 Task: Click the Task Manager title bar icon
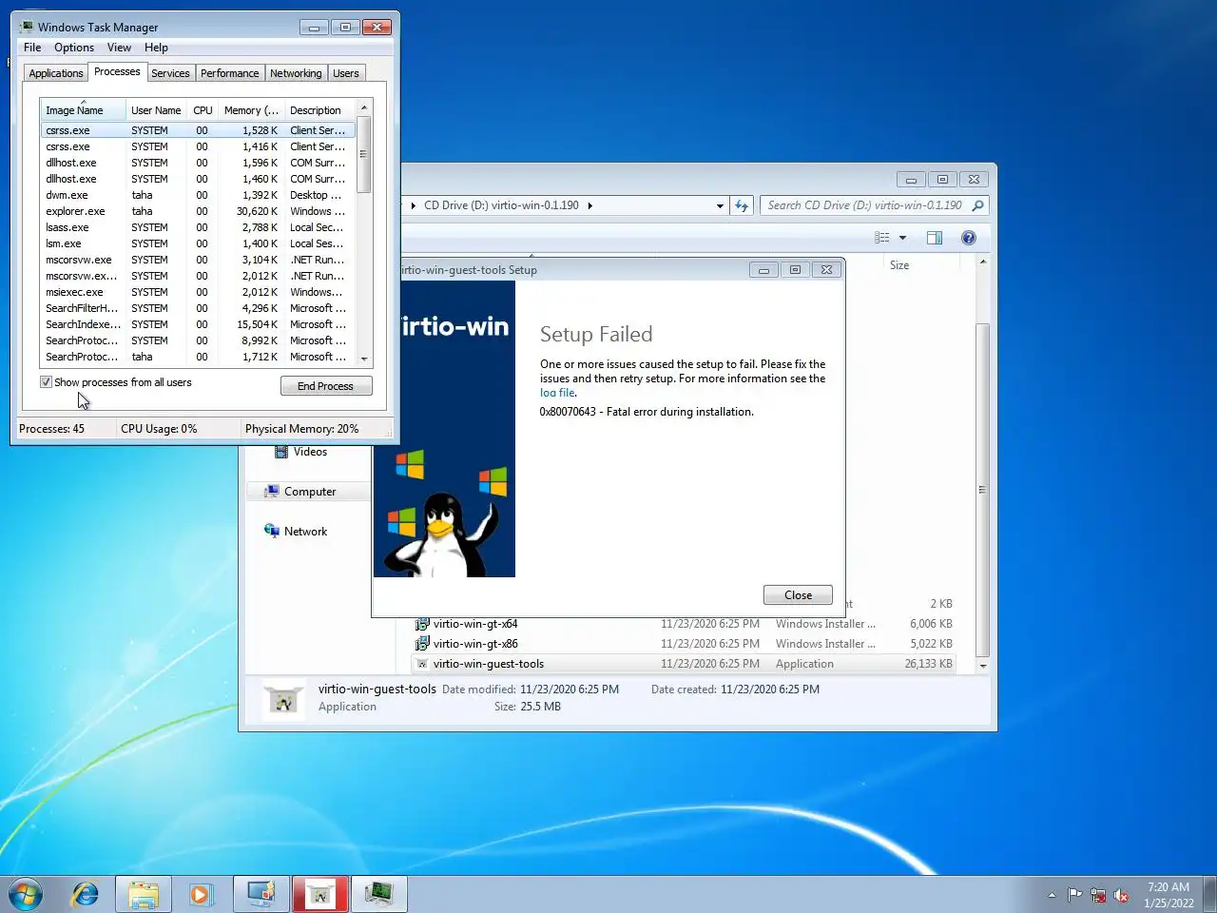coord(26,27)
